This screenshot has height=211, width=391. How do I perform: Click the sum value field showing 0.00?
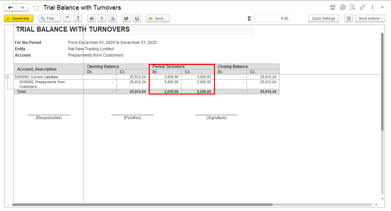[272, 18]
